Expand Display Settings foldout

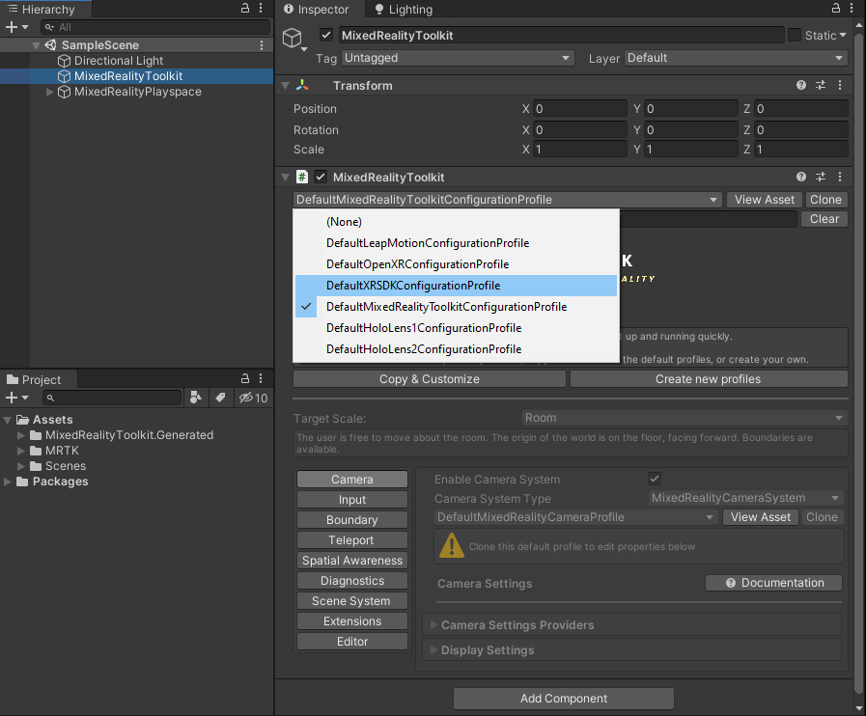(433, 649)
